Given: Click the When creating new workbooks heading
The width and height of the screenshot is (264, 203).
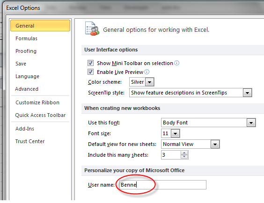Looking at the screenshot, I should [122, 108].
